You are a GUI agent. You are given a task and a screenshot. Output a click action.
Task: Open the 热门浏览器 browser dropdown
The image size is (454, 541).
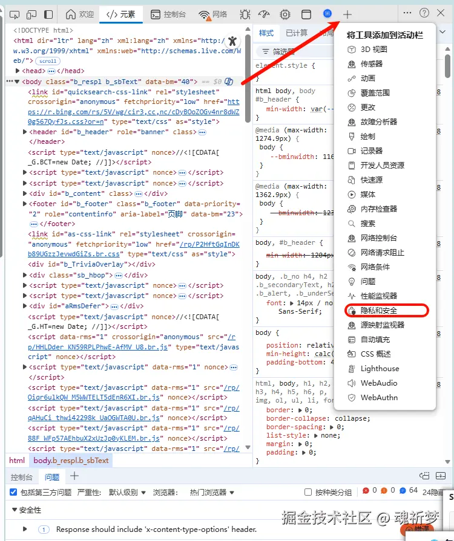pyautogui.click(x=212, y=493)
